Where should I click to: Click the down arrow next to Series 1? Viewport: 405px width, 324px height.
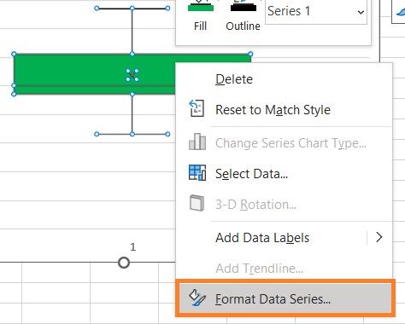coord(361,12)
